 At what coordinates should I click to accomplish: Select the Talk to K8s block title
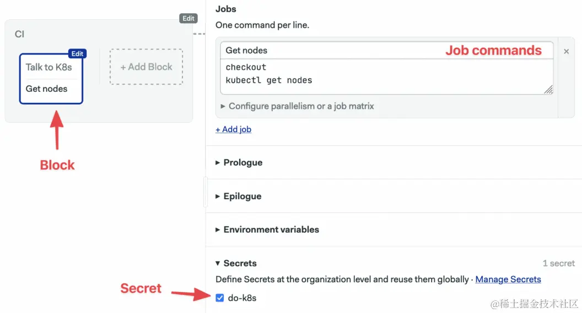49,67
